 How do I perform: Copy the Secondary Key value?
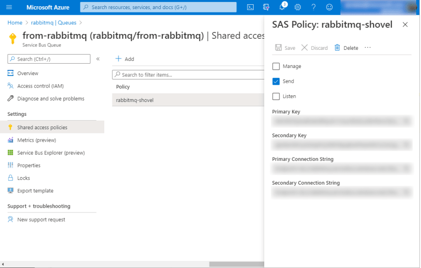406,145
